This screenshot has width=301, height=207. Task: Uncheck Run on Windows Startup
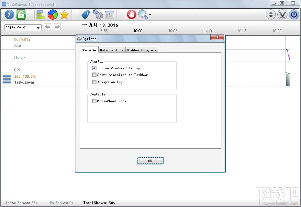[x=94, y=68]
